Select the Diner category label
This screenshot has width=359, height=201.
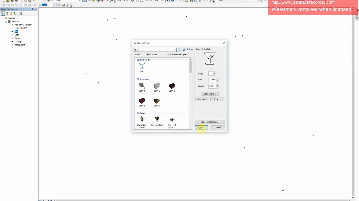coord(17,38)
